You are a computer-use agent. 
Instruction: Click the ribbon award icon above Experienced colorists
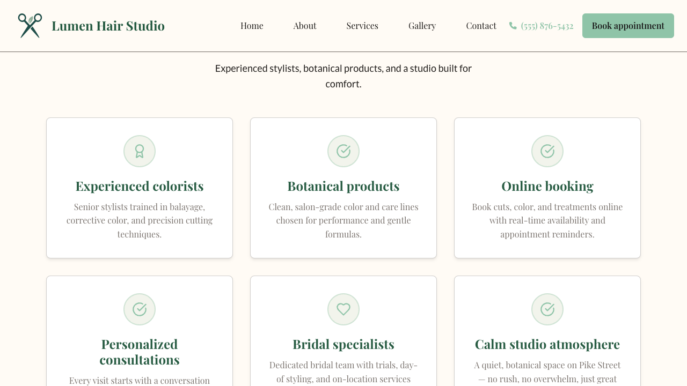[140, 151]
